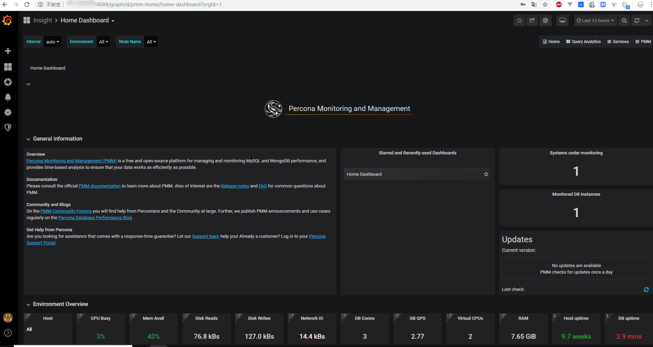This screenshot has width=653, height=347.
Task: Open the DB QPS panel link icon
Action: 396,316
